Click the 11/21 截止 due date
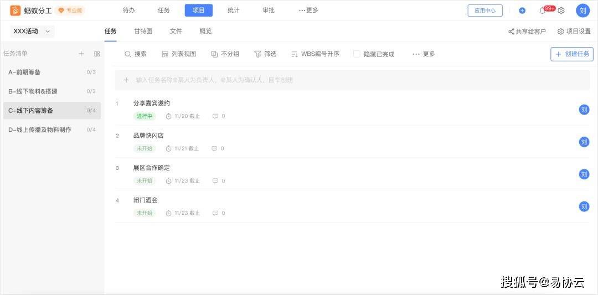The height and width of the screenshot is (295, 598). coord(187,149)
